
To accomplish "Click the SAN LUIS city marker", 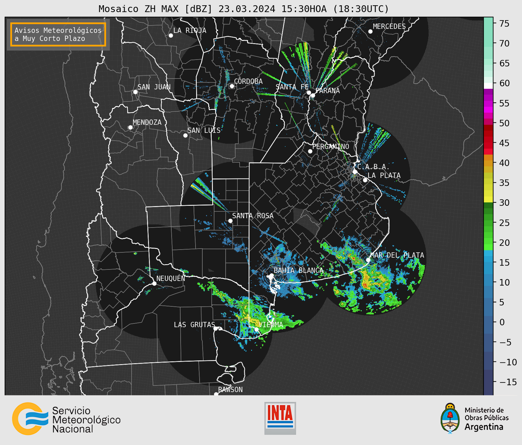I will (185, 136).
